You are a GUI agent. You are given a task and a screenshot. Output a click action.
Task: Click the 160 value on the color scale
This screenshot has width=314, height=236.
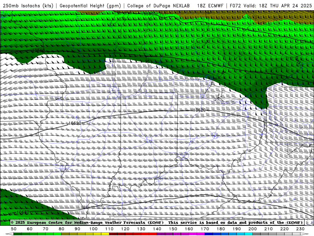189,229
